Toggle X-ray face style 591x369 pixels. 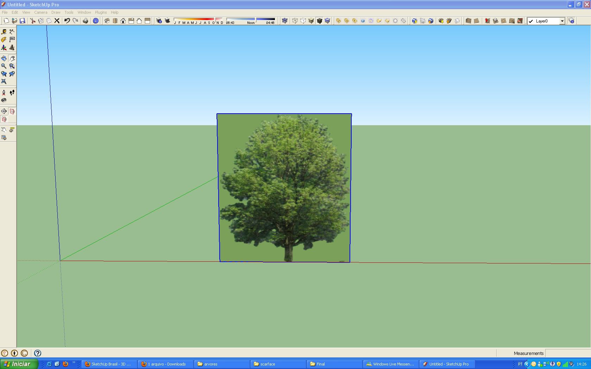285,21
